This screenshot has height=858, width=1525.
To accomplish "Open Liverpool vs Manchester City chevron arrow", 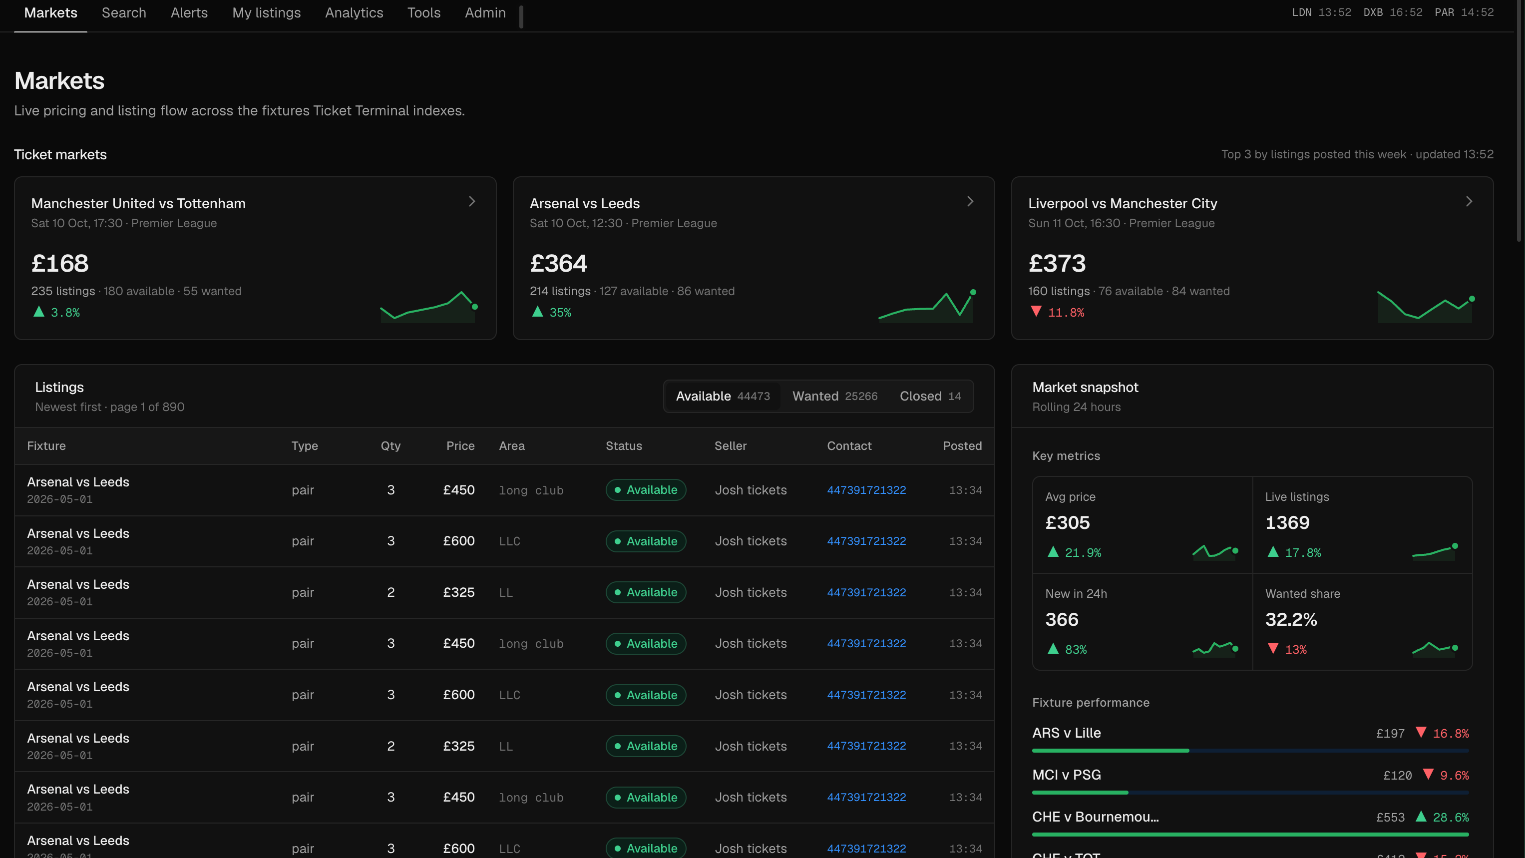I will click(x=1469, y=201).
